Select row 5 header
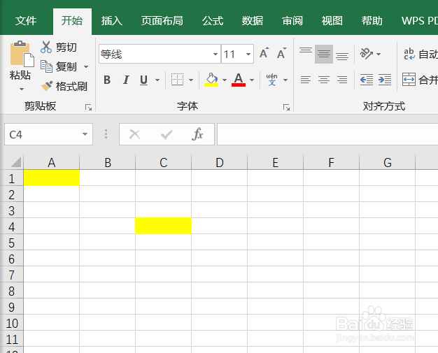Viewport: 438px width, 353px height. click(x=11, y=243)
